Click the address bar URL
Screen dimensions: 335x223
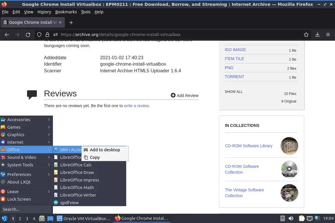[x=120, y=35]
